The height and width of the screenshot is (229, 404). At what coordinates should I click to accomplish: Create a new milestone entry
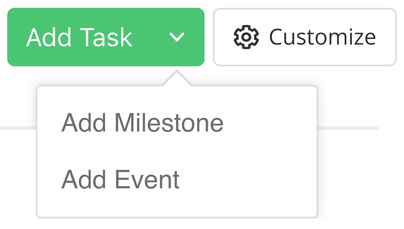coord(142,123)
